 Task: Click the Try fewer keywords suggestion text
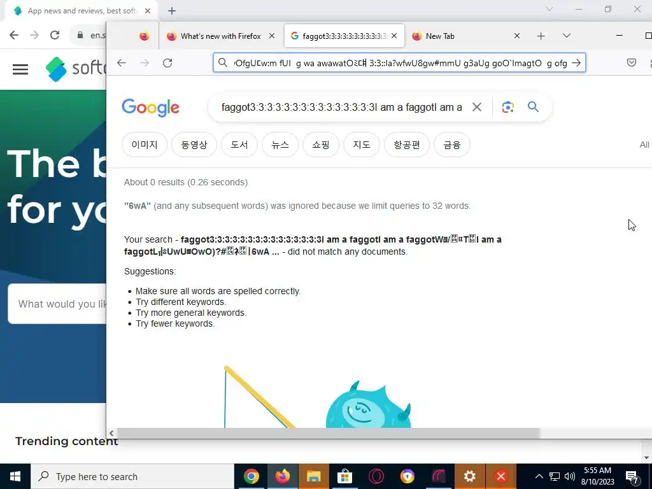tap(175, 323)
